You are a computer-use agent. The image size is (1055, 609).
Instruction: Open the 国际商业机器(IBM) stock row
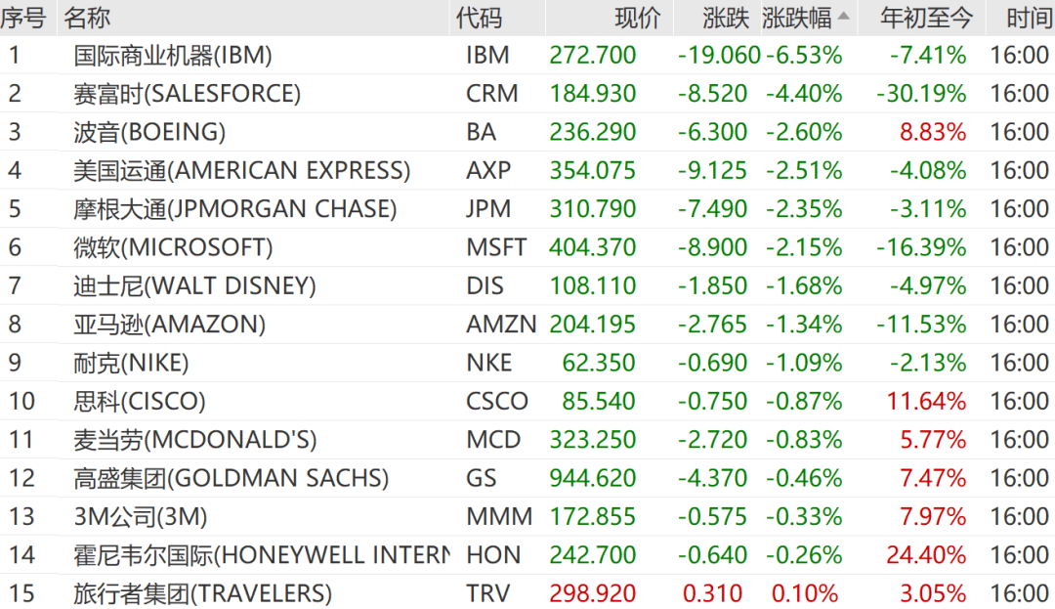coord(172,56)
